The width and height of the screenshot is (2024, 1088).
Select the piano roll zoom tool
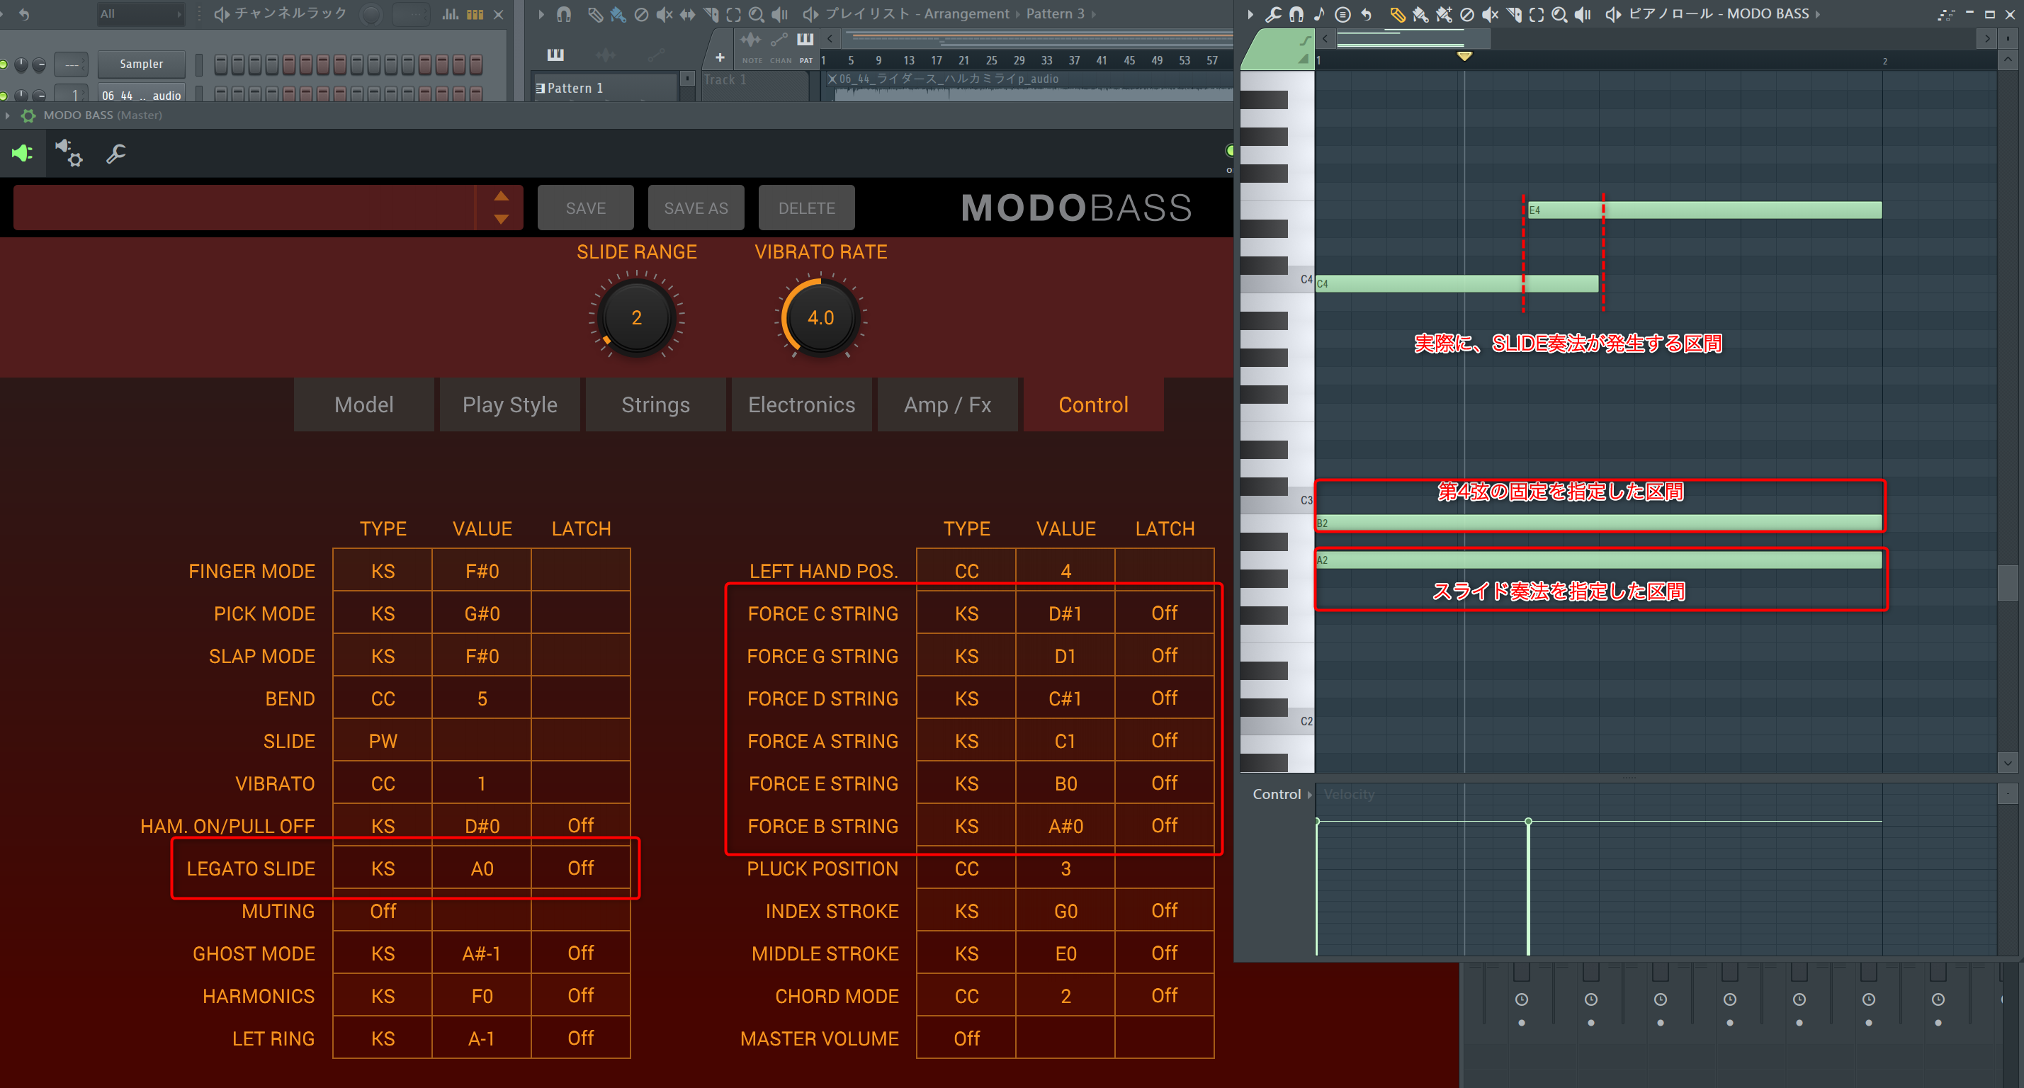coord(1559,14)
